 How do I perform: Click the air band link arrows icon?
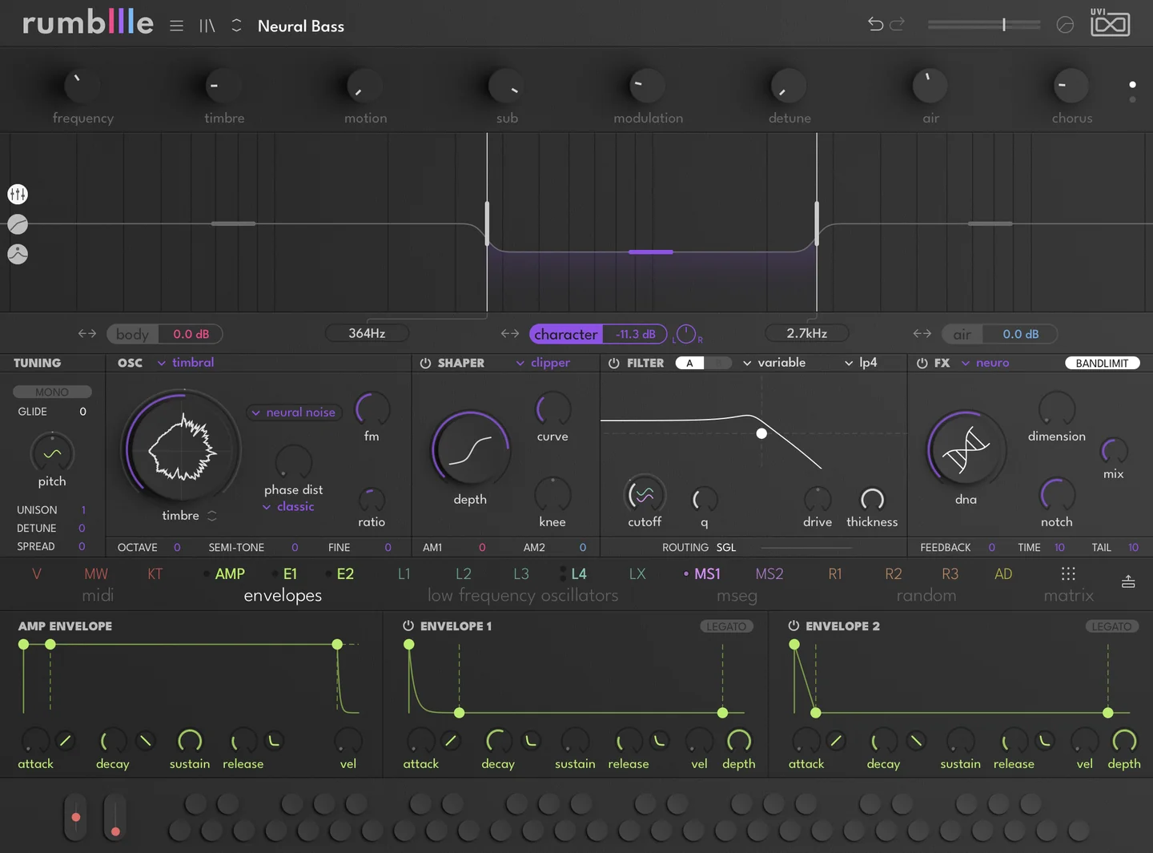point(922,333)
